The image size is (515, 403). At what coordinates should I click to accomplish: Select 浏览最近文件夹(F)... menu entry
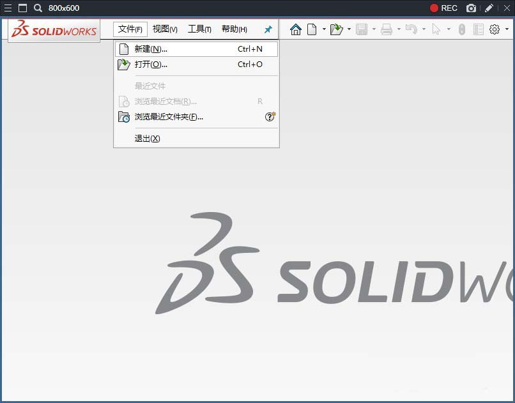(x=196, y=116)
